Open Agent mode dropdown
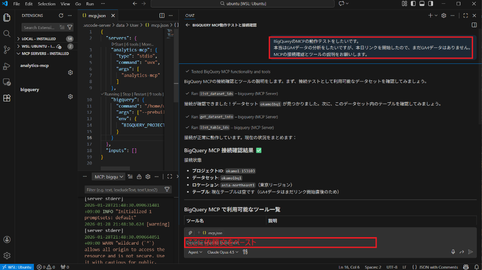Viewport: 482px width, 270px height. coord(195,252)
